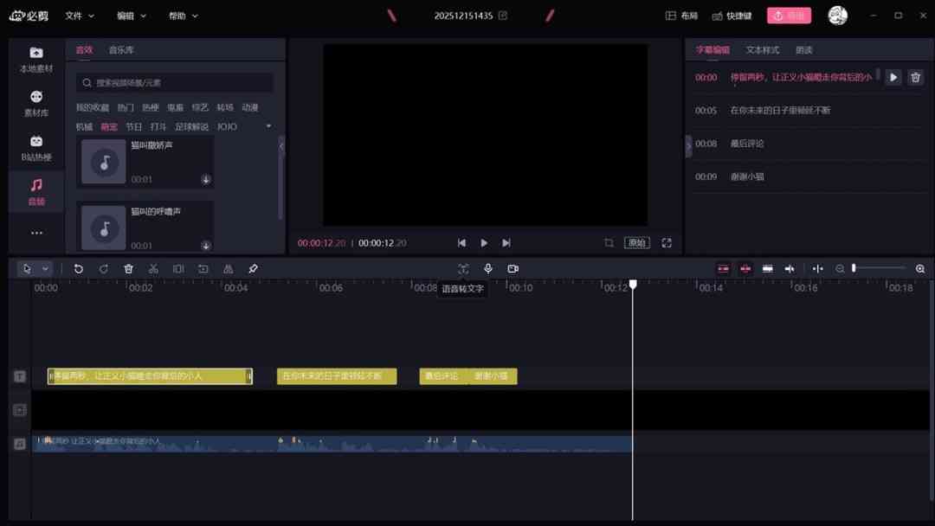
Task: Undo the last edit in the timeline toolbar
Action: (x=79, y=268)
